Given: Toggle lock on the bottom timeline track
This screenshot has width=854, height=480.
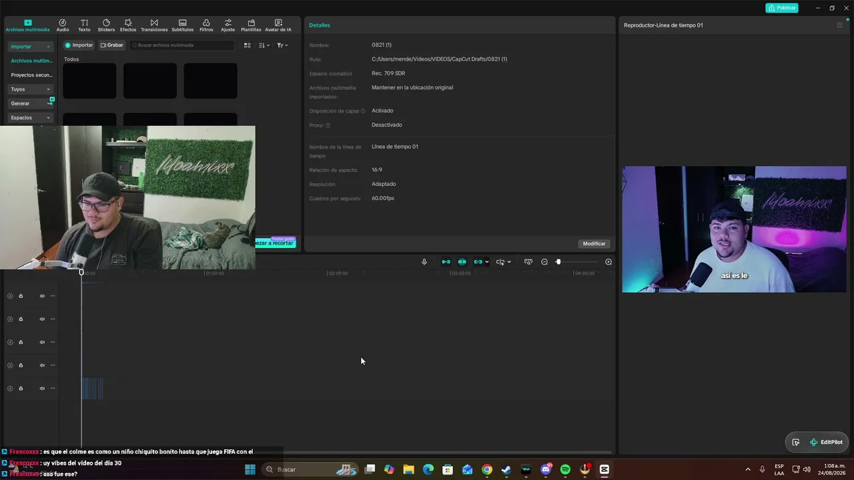Looking at the screenshot, I should click(x=21, y=389).
